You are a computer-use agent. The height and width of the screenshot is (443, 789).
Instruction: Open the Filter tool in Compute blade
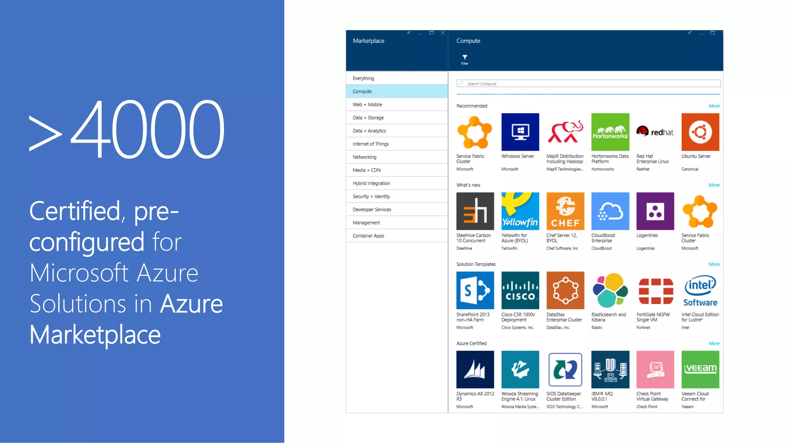[465, 60]
